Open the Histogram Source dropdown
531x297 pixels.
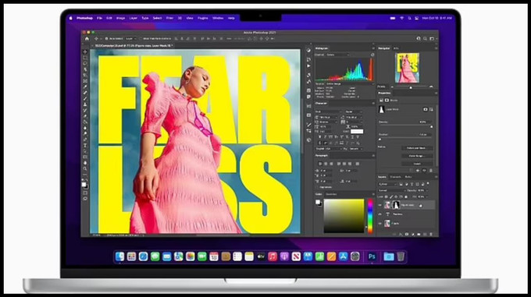coord(349,83)
